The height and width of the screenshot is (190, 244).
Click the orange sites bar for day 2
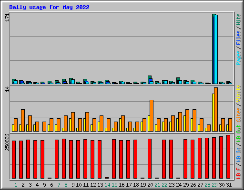click(x=23, y=120)
